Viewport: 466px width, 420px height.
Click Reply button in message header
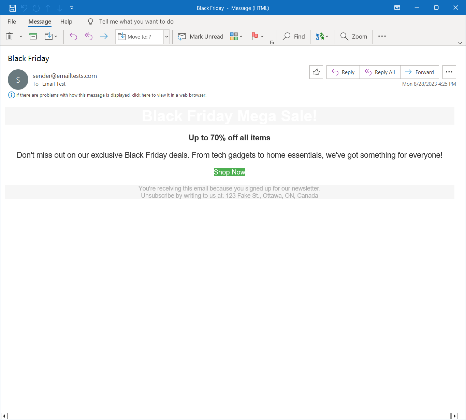pyautogui.click(x=343, y=72)
